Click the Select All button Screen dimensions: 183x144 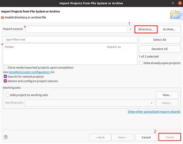(x=159, y=39)
